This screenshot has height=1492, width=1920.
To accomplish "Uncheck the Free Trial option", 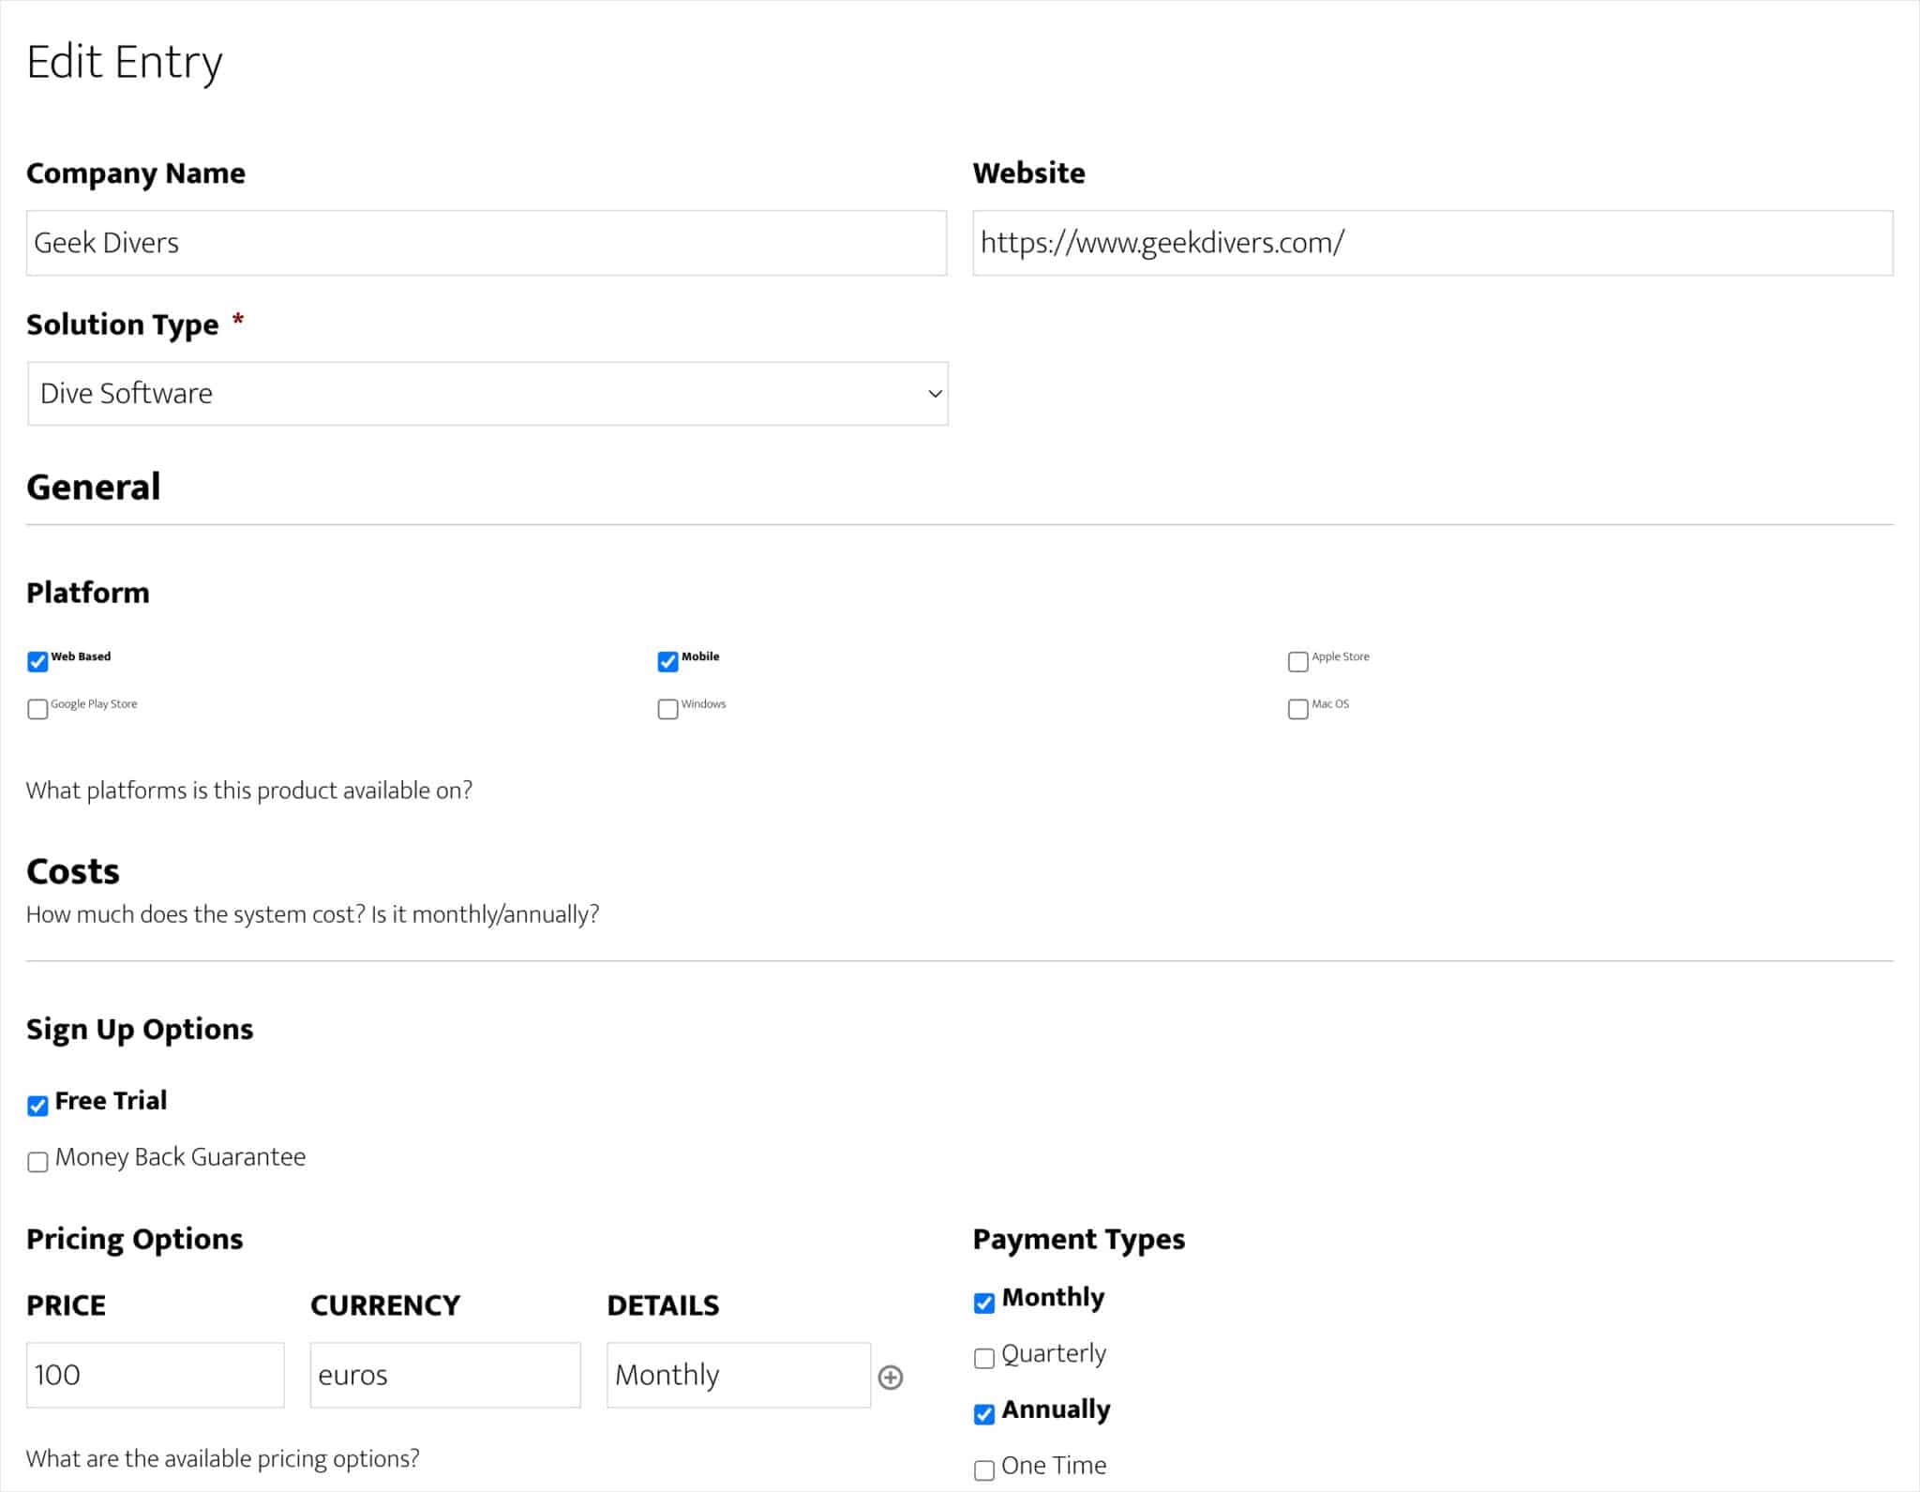I will coord(37,1107).
